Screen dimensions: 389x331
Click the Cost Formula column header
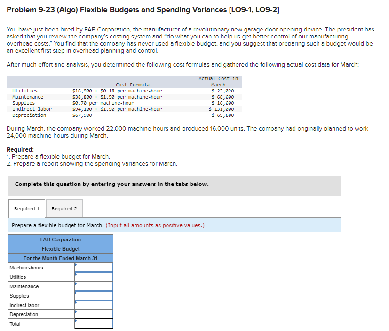coord(133,85)
